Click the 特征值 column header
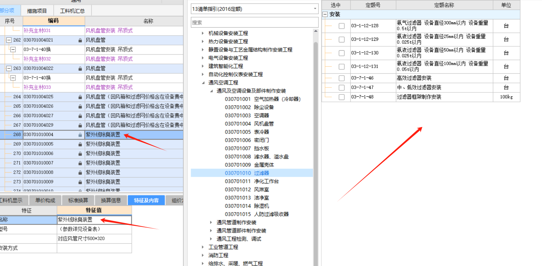Image resolution: width=542 pixels, height=266 pixels. pos(94,210)
